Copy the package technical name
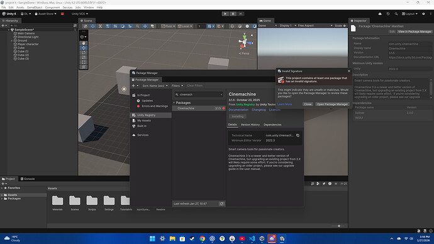 tap(298, 135)
